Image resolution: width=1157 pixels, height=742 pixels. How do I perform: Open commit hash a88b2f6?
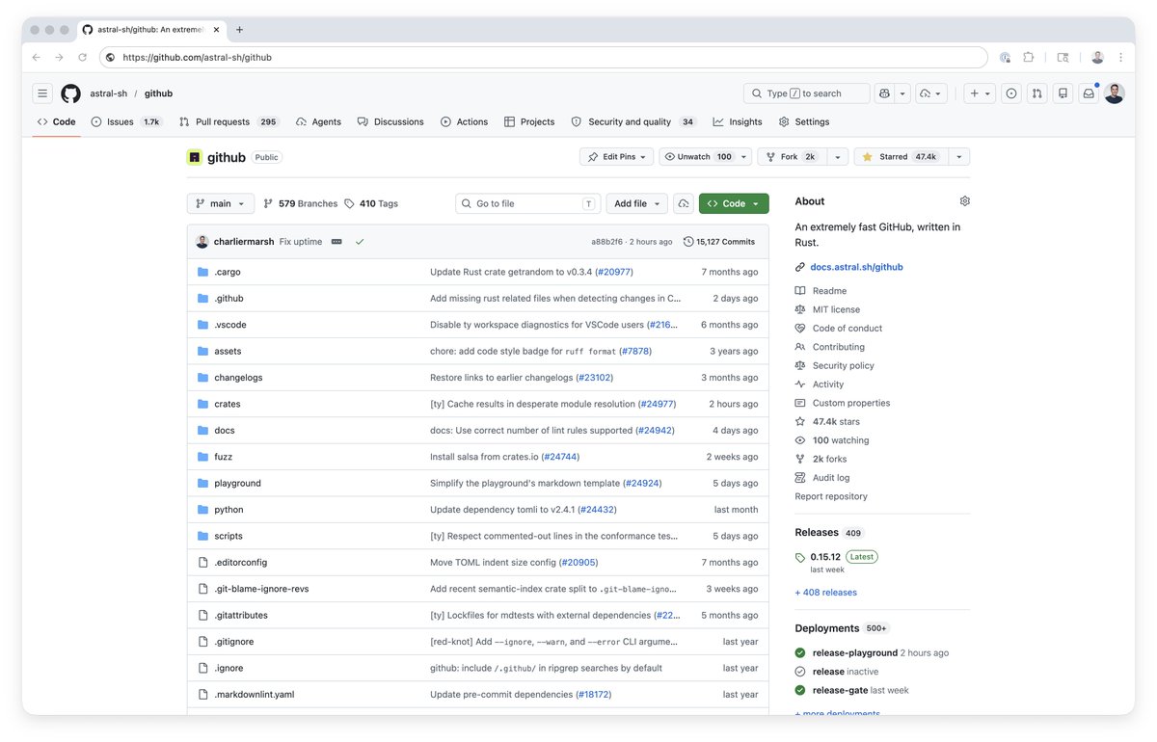(606, 242)
